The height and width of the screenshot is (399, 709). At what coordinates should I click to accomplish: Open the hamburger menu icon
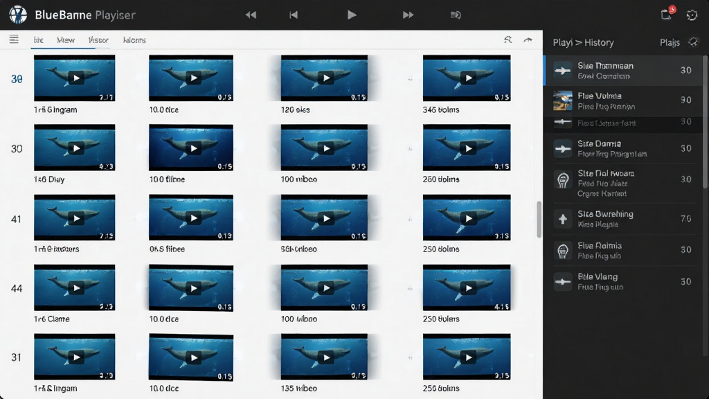[x=14, y=39]
